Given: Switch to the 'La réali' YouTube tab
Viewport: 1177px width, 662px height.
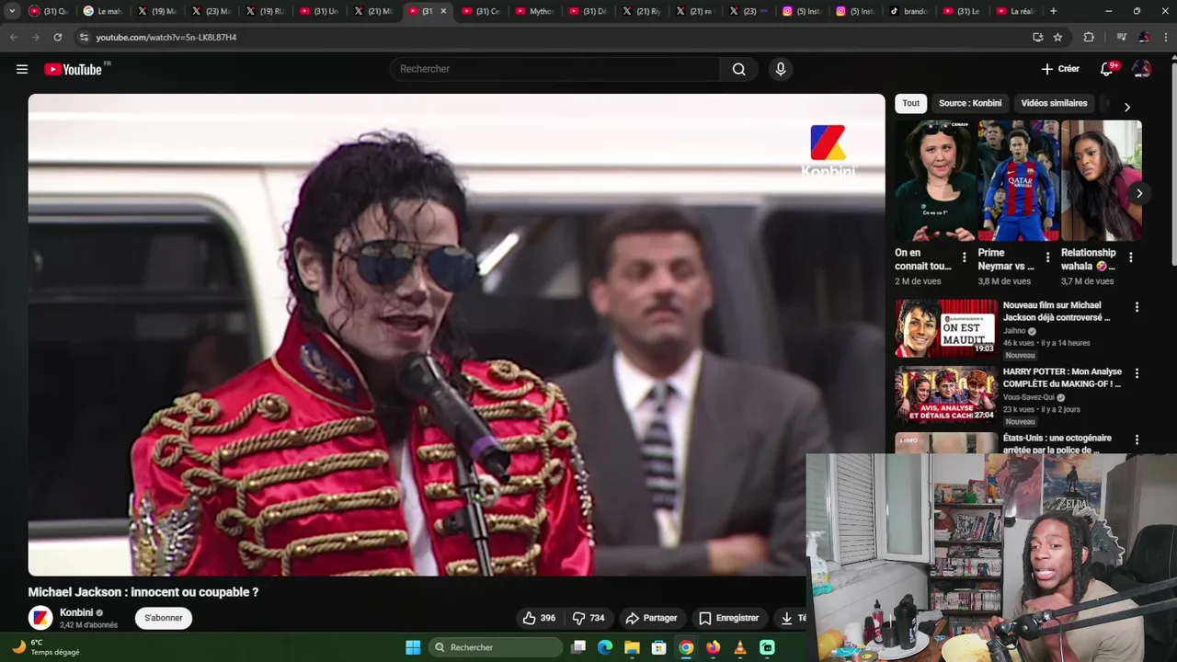Looking at the screenshot, I should (1015, 11).
